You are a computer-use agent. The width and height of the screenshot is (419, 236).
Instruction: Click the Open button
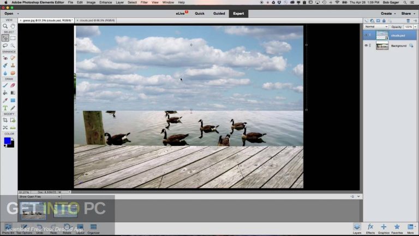[9, 14]
